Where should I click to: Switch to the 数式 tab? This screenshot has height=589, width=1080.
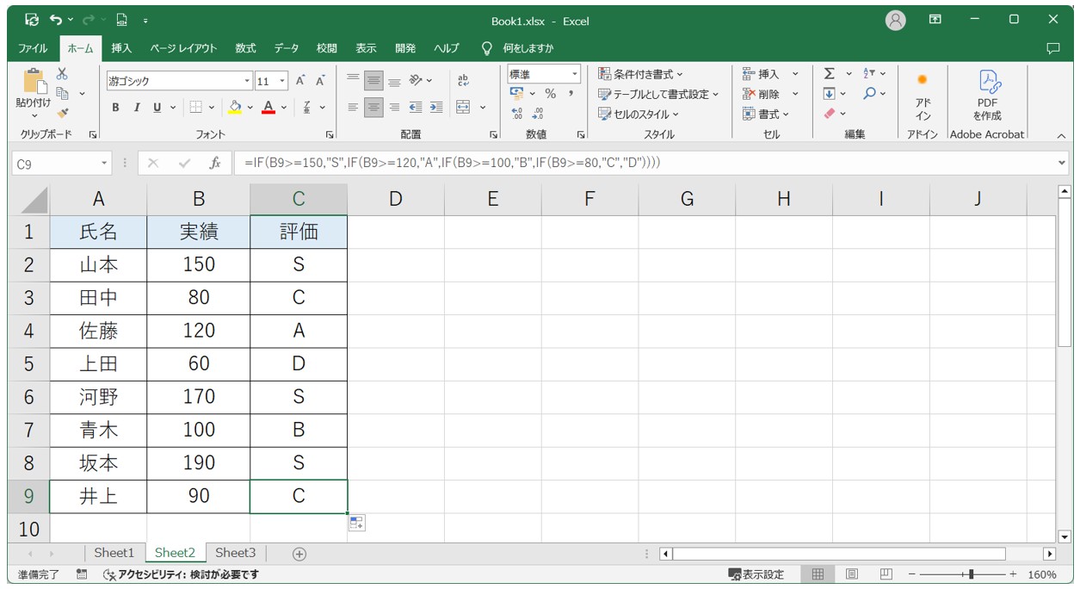point(245,48)
